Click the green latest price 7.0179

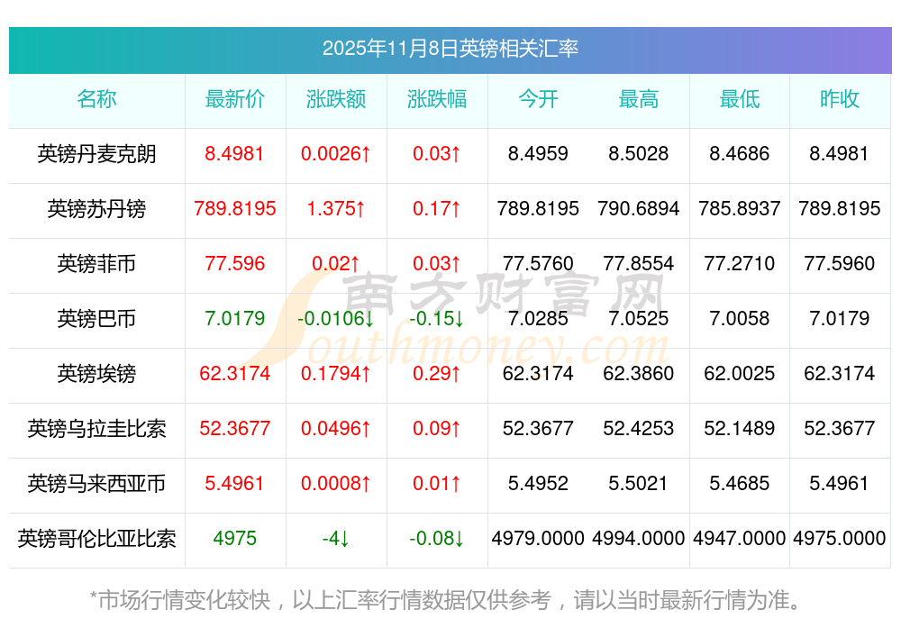pyautogui.click(x=234, y=318)
